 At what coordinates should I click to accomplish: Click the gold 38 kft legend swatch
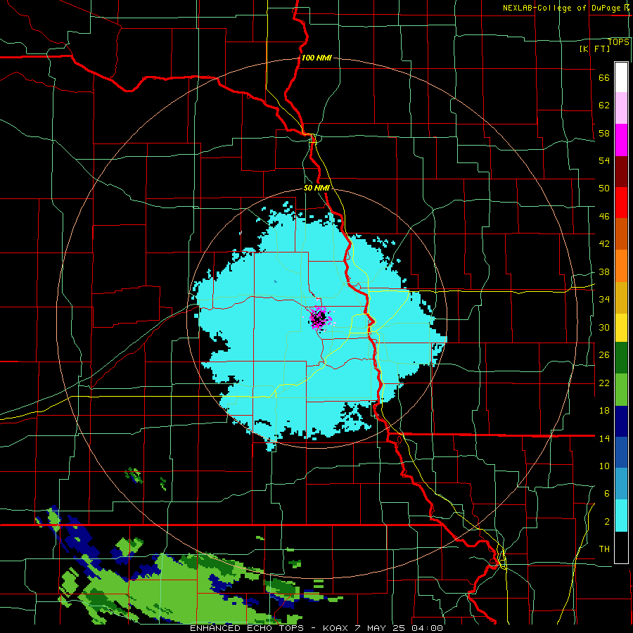click(621, 297)
